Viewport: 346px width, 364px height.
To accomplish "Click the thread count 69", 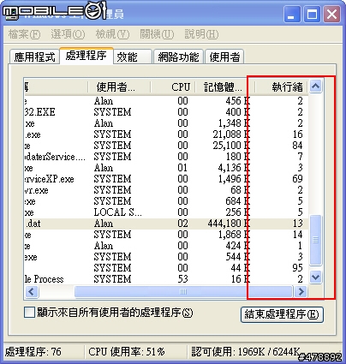I will (297, 179).
